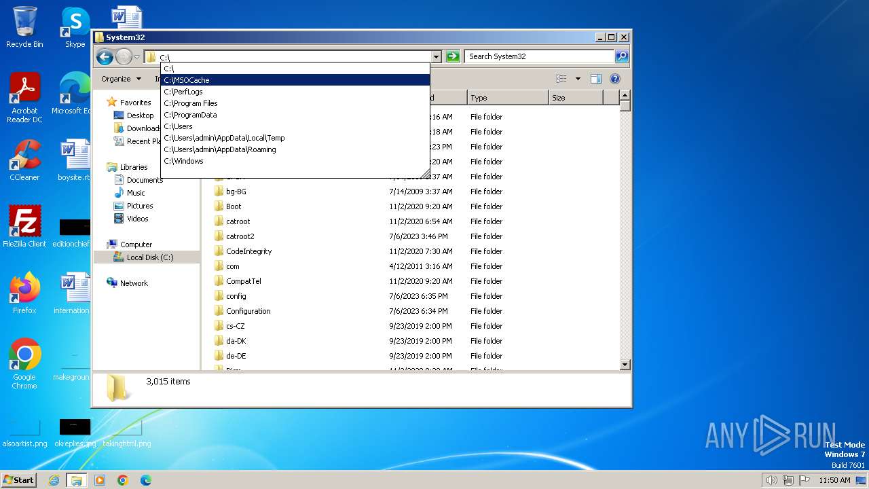Open Music library in navigation pane
This screenshot has height=489, width=869.
click(x=136, y=193)
